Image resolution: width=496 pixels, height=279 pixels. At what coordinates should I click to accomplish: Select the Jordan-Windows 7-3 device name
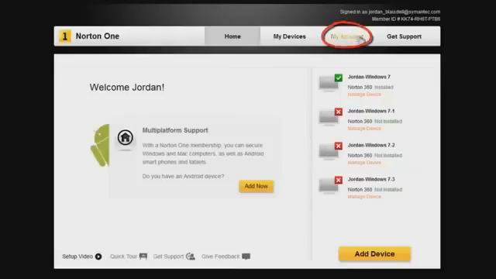pyautogui.click(x=371, y=179)
